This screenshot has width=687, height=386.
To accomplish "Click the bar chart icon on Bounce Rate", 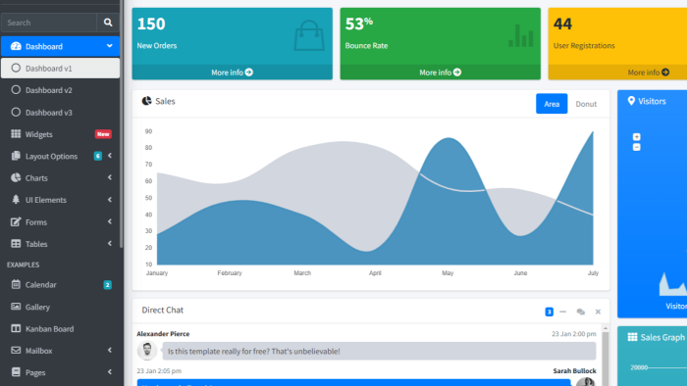I will coord(521,36).
